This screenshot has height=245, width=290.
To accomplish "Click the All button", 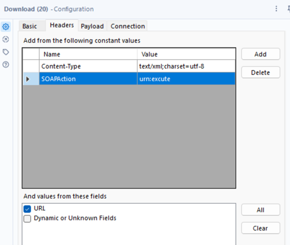I will (x=260, y=210).
